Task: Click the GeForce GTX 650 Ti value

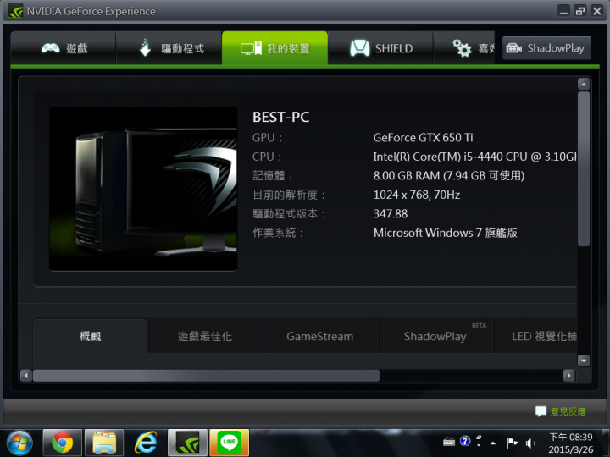Action: coord(423,138)
